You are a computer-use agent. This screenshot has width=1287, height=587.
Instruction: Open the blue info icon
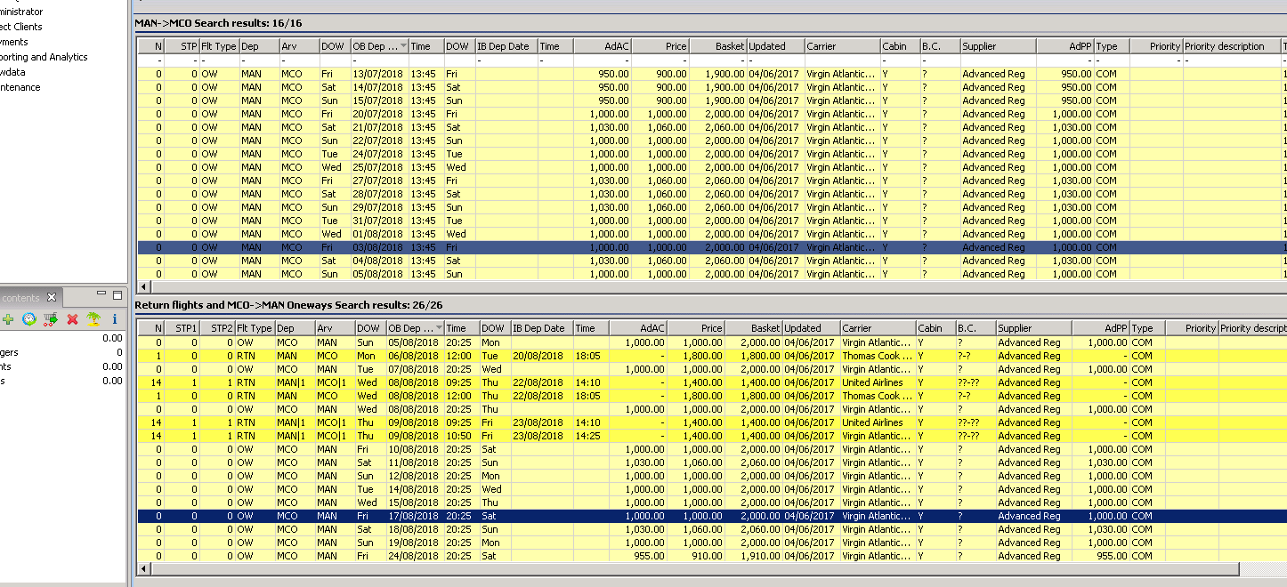[x=114, y=319]
